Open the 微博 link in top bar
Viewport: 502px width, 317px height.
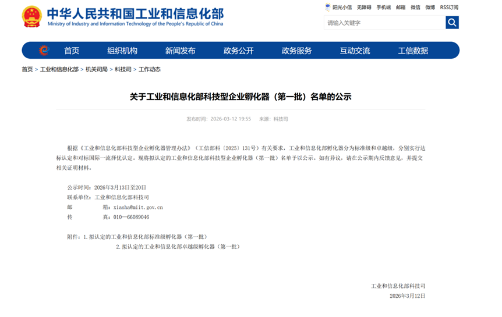pyautogui.click(x=430, y=8)
